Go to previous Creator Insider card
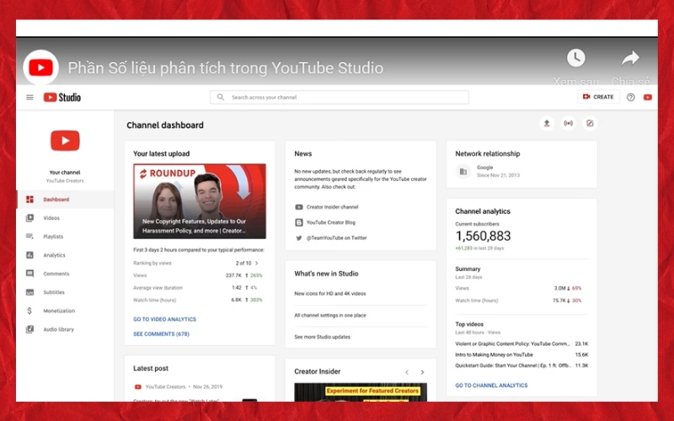The image size is (674, 421). 407,372
